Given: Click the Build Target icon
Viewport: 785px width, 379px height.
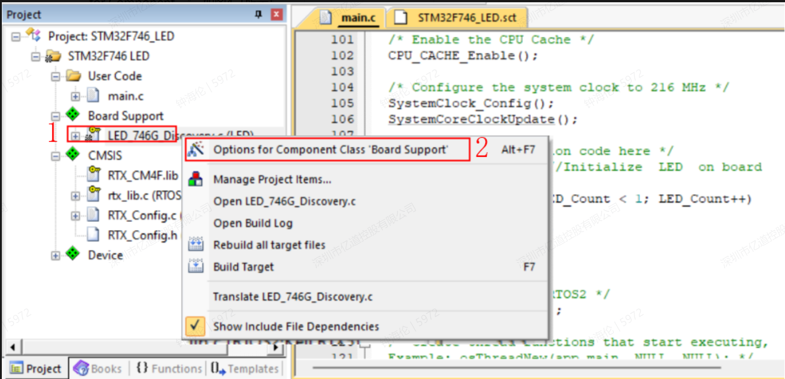Looking at the screenshot, I should pos(196,266).
